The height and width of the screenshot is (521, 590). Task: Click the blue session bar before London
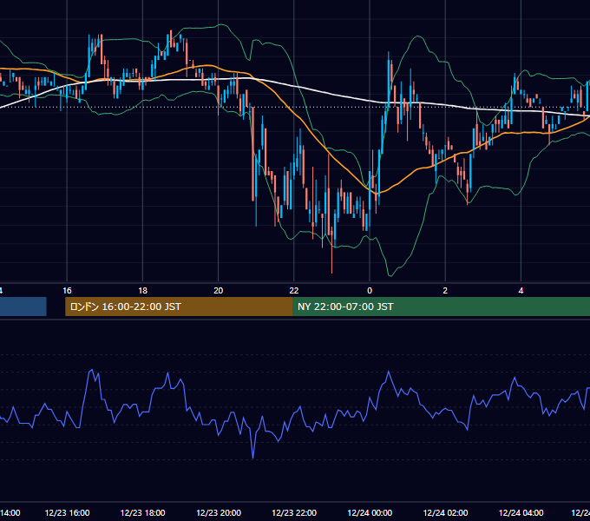tap(23, 307)
